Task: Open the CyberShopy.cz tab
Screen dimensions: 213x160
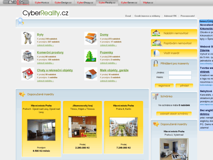Action: [x=85, y=3]
